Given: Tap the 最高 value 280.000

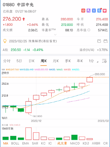Looking at the screenshot, I should [67, 19].
